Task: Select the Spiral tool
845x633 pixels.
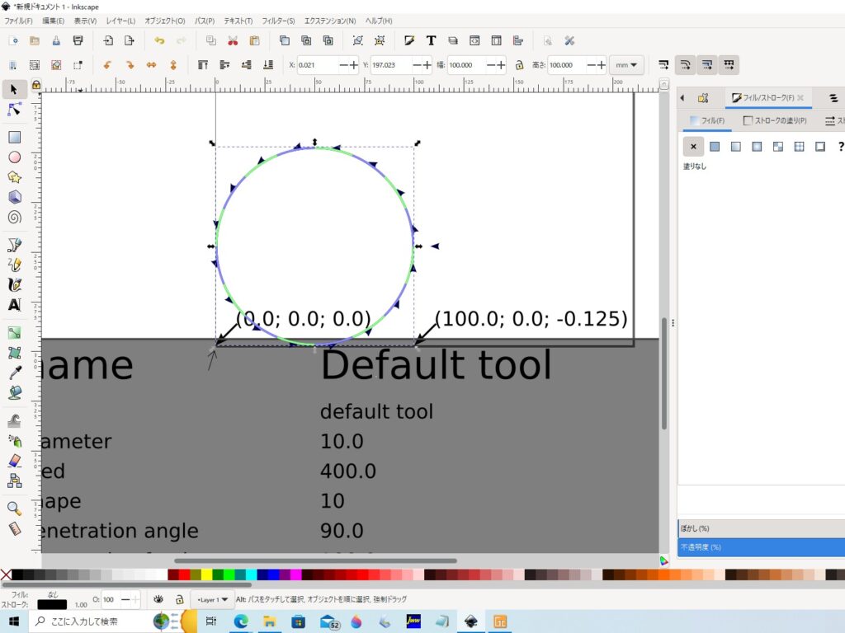Action: [x=15, y=217]
